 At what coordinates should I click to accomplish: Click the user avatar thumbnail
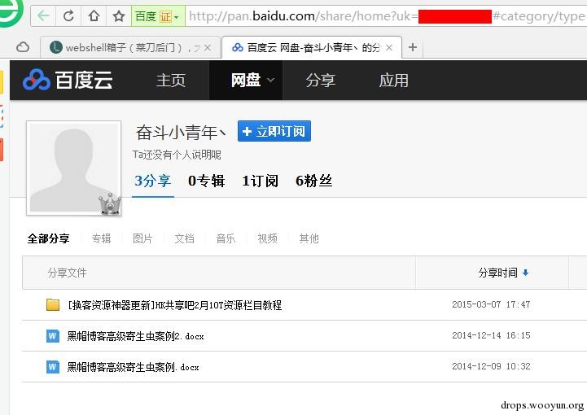74,168
